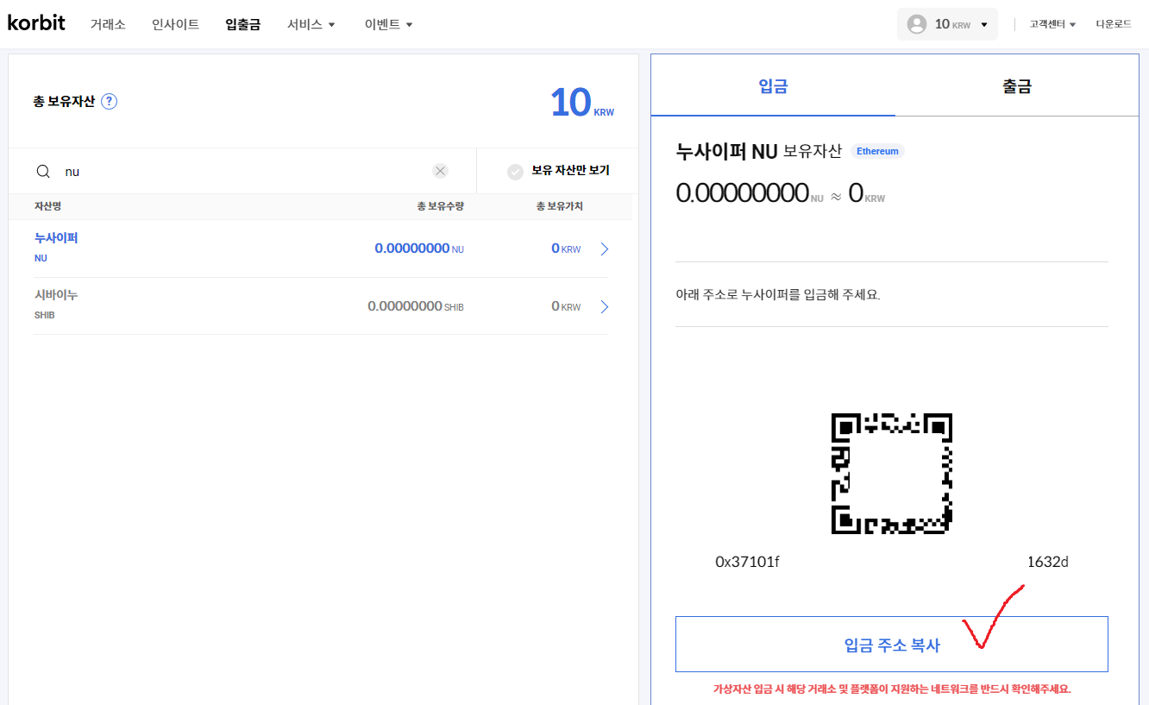
Task: Click the 0.00000000 NU amount in list
Action: 419,249
